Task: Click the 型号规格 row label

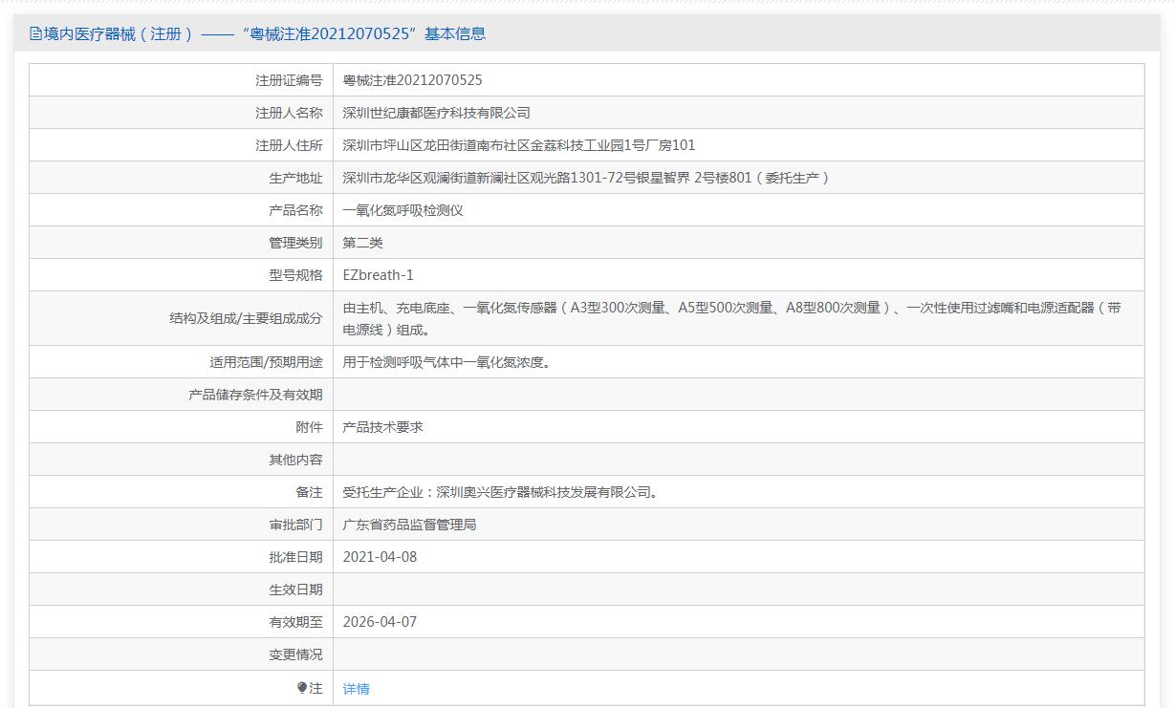Action: (295, 275)
